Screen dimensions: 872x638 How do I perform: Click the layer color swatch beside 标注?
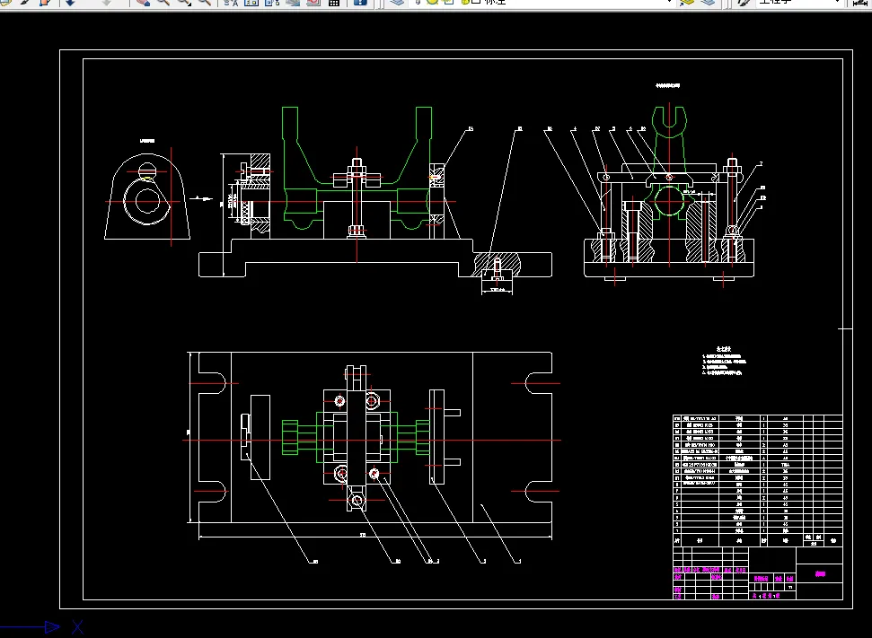(476, 2)
